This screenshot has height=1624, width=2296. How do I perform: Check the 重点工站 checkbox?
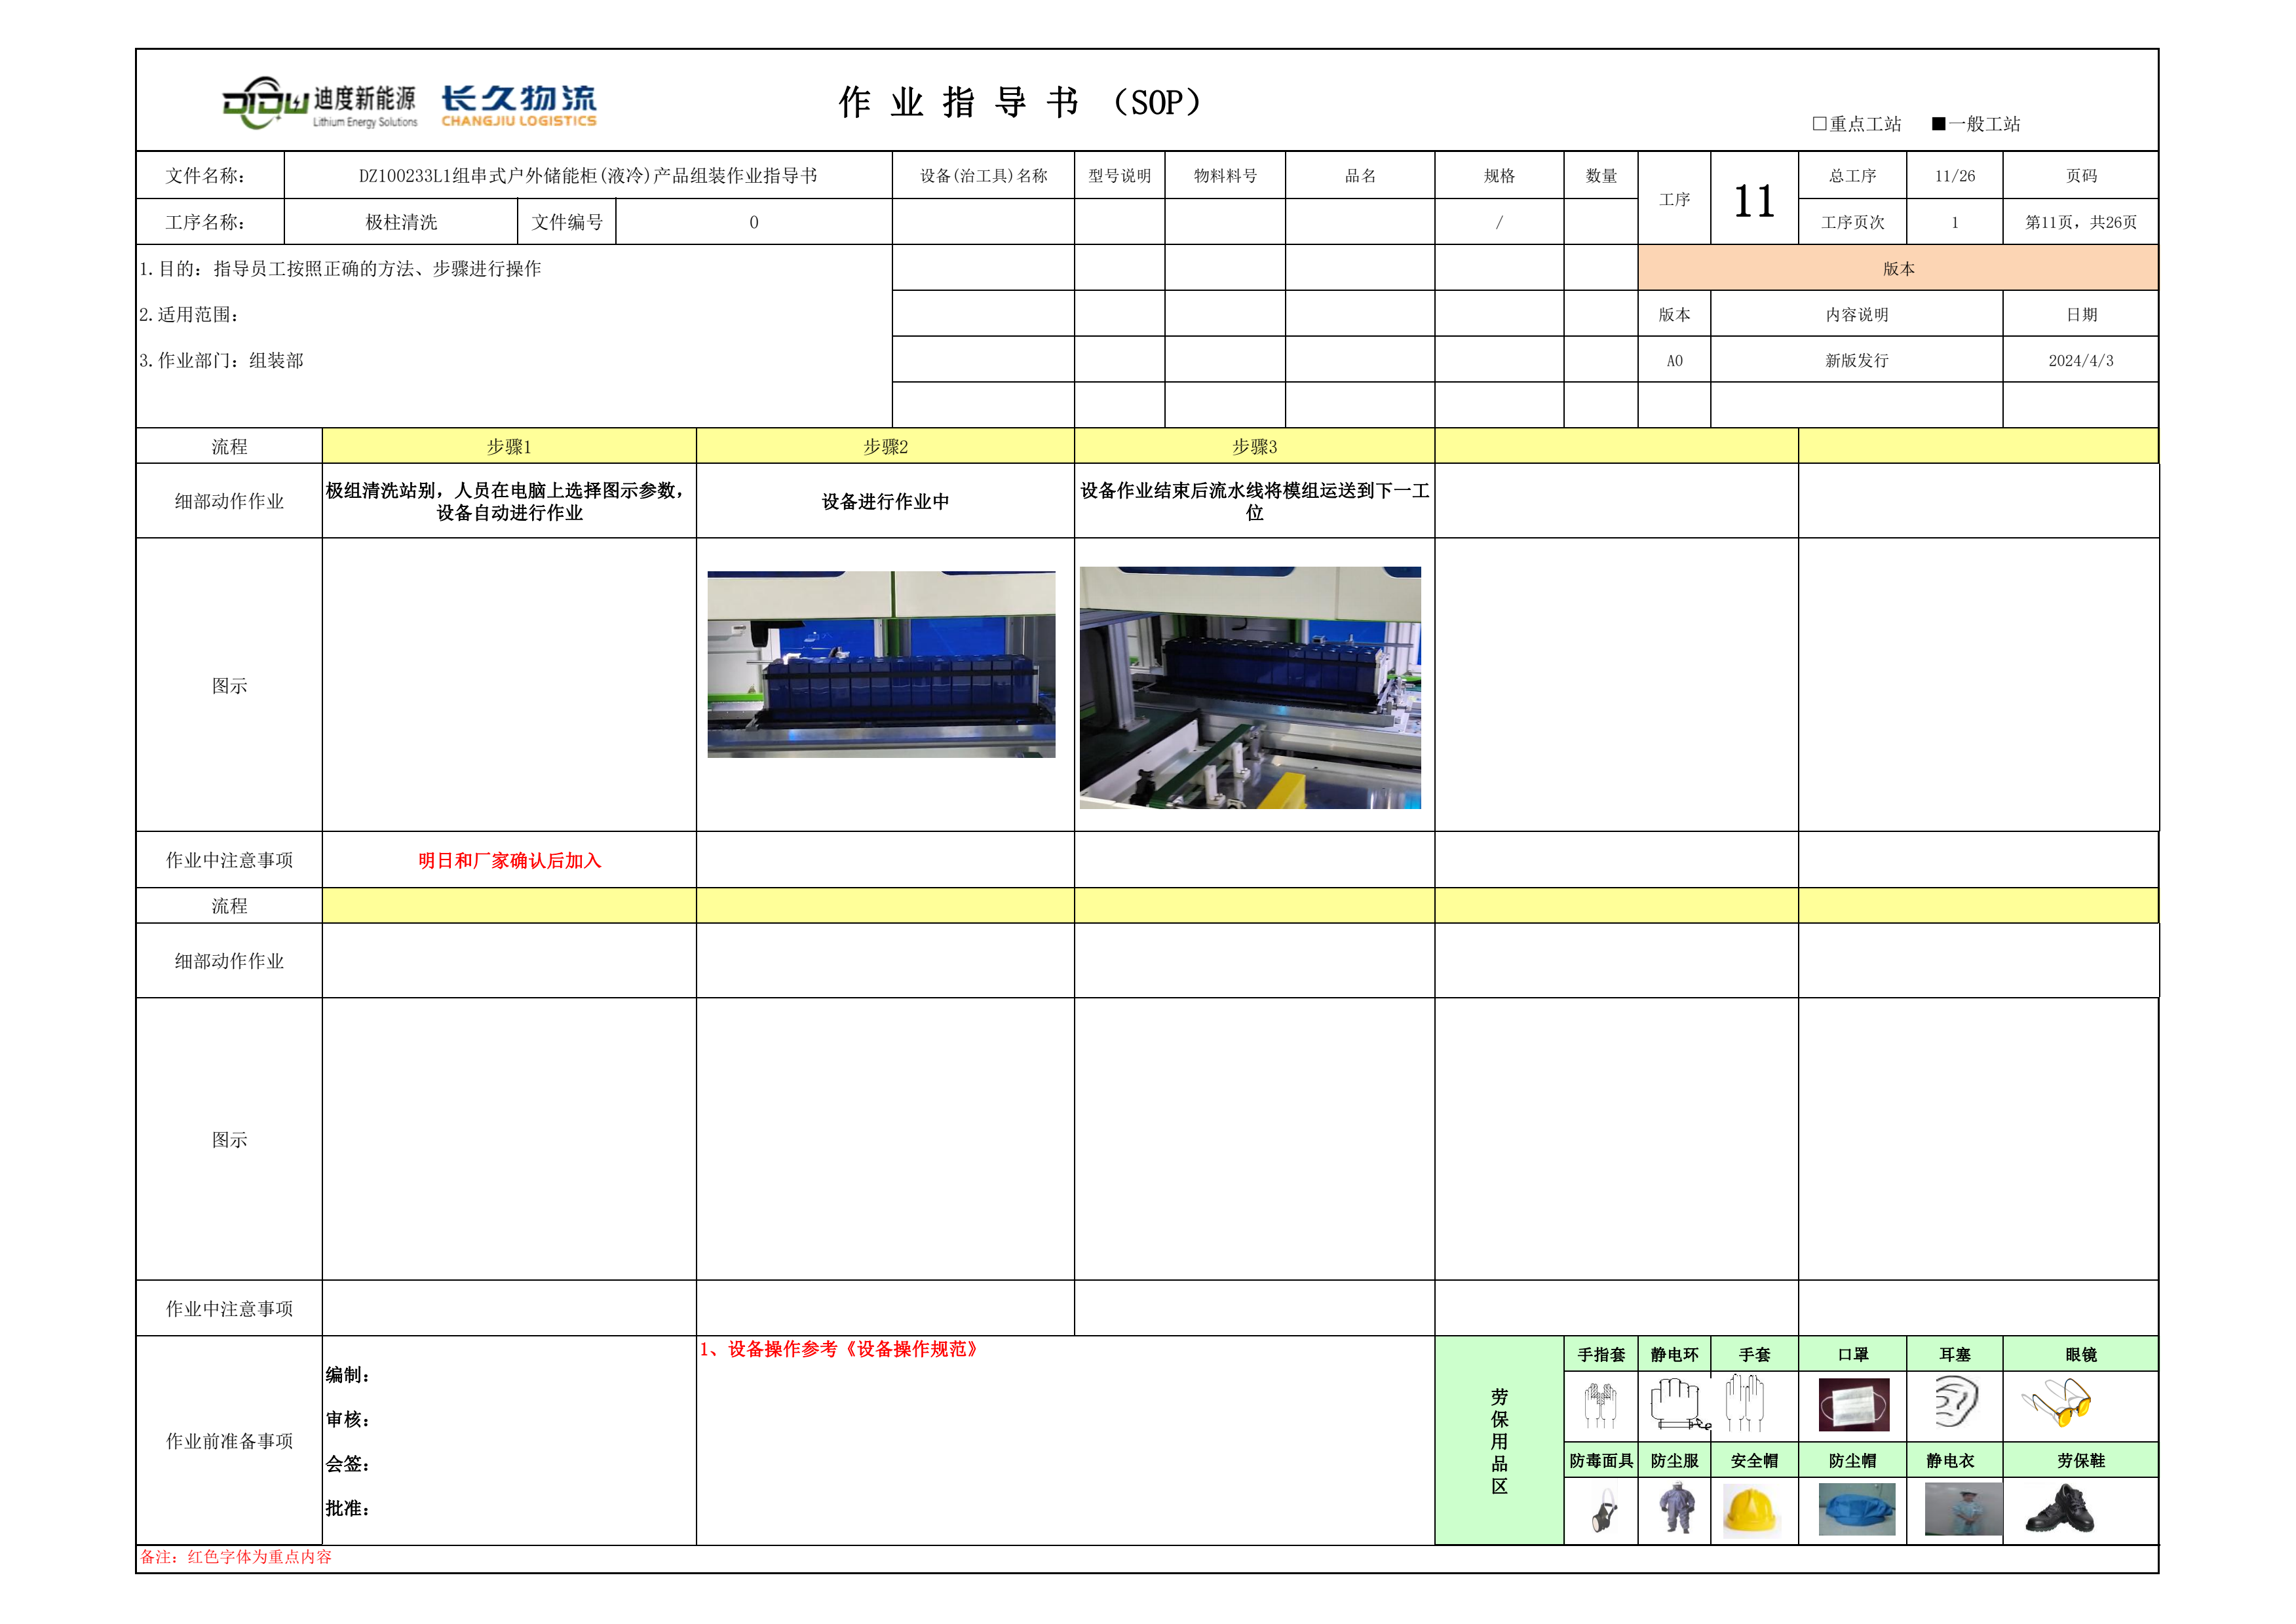click(1819, 124)
